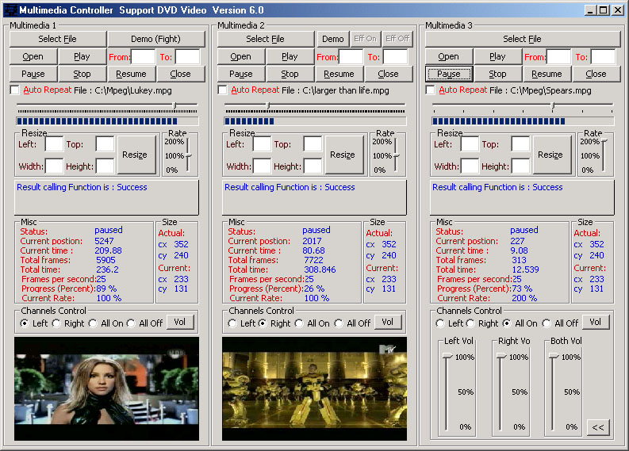Viewport: 629px width, 451px height.
Task: Click the Left field in Multimedia 1 Resize
Action: click(x=54, y=144)
